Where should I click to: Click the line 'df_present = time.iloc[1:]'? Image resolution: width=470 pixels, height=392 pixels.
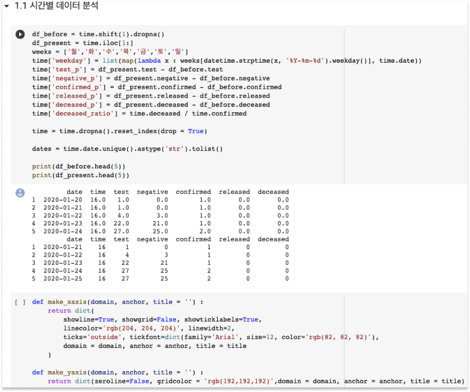(82, 43)
